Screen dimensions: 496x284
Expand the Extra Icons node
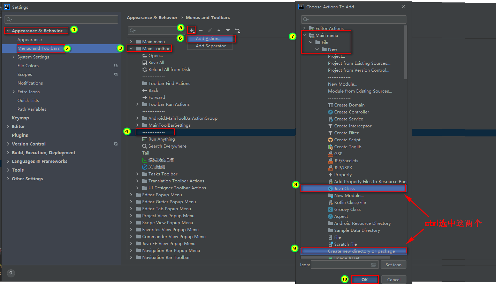pyautogui.click(x=14, y=92)
